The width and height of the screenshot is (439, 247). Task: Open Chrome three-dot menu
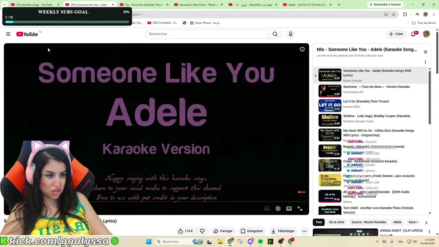(x=434, y=14)
